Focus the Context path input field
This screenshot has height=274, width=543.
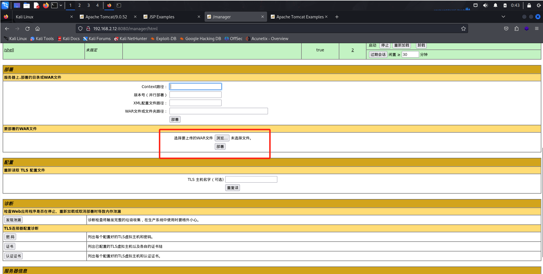coord(195,87)
